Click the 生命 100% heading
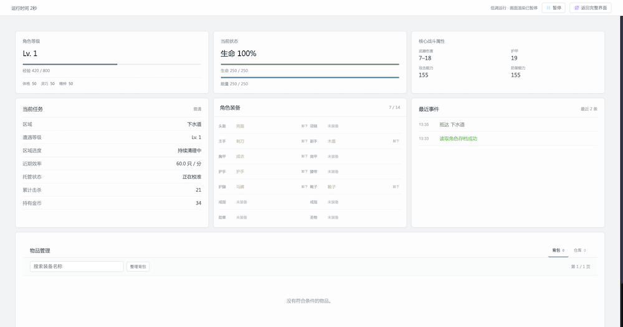Image resolution: width=623 pixels, height=327 pixels. 239,54
